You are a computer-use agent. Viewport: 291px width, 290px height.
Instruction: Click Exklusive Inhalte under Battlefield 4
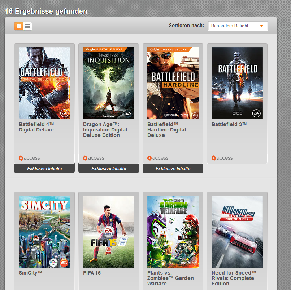click(x=44, y=169)
